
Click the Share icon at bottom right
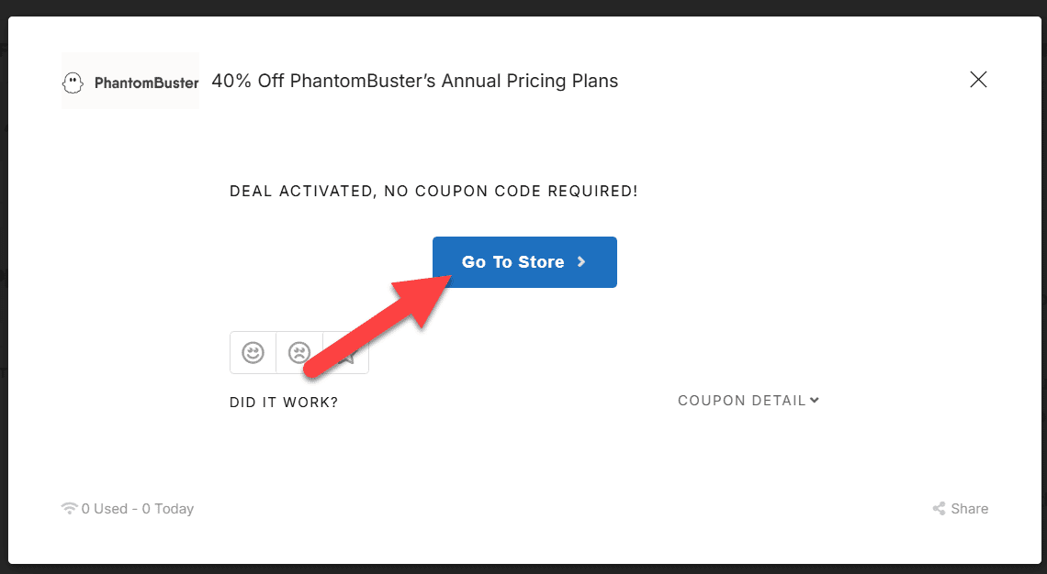point(939,508)
